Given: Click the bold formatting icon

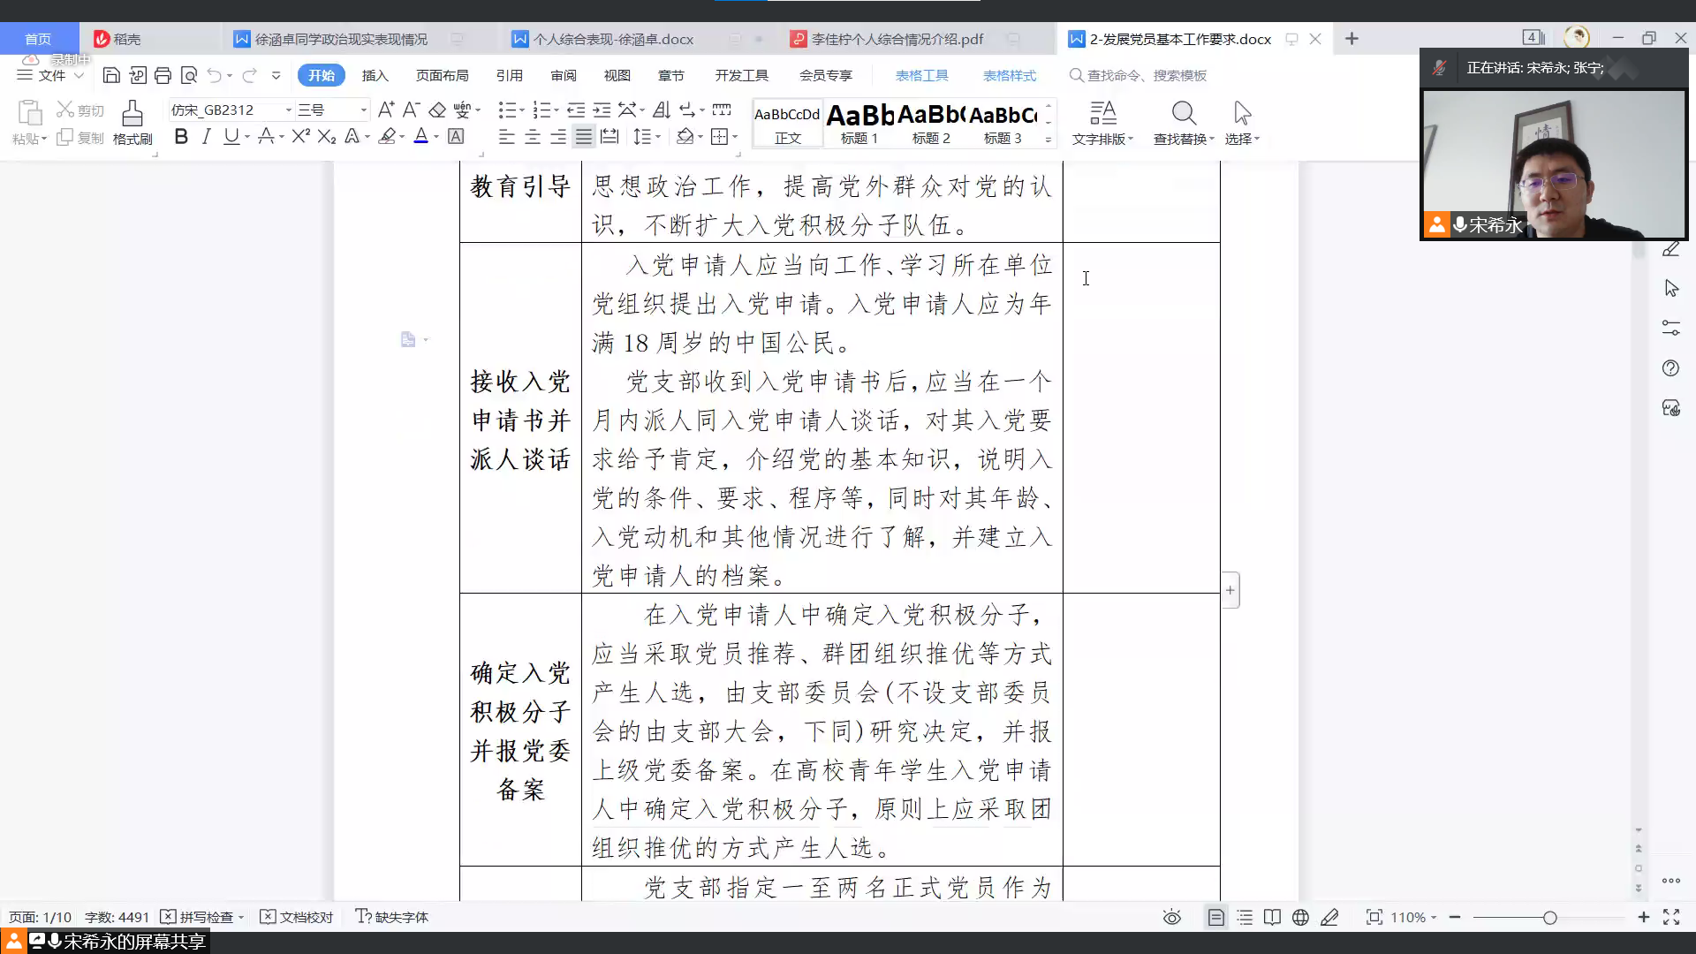Looking at the screenshot, I should [180, 138].
